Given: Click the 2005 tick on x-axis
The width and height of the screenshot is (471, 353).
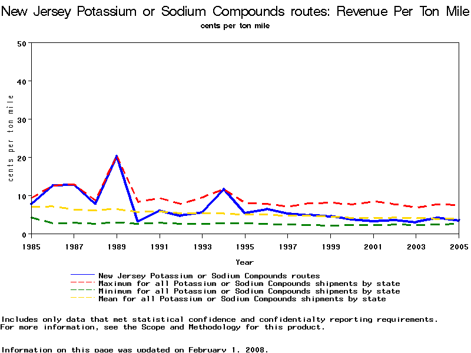Looking at the screenshot, I should [459, 246].
